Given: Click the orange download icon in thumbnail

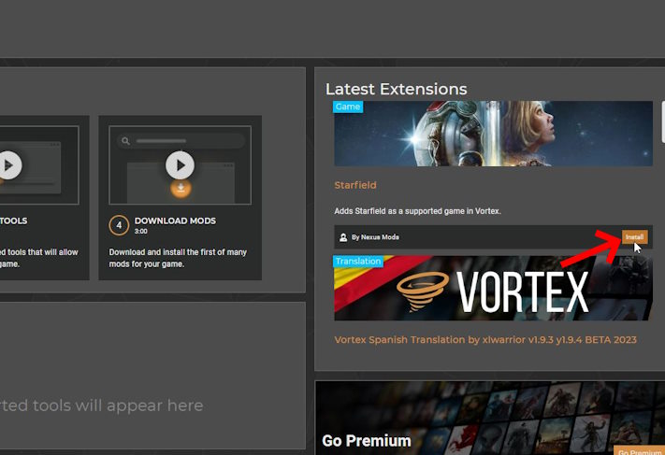Looking at the screenshot, I should 180,189.
